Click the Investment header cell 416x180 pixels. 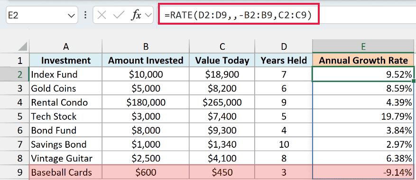(65, 61)
